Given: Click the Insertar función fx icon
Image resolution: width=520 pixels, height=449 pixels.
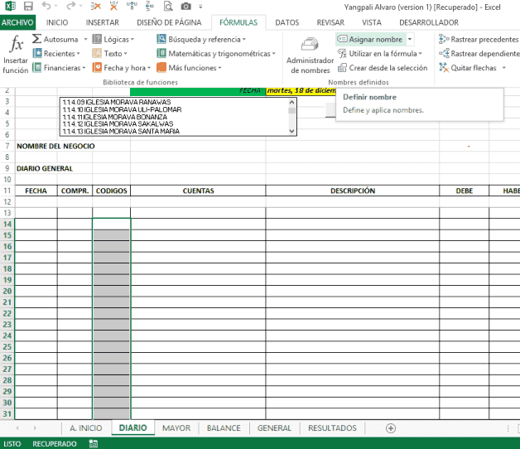Looking at the screenshot, I should coord(16,44).
